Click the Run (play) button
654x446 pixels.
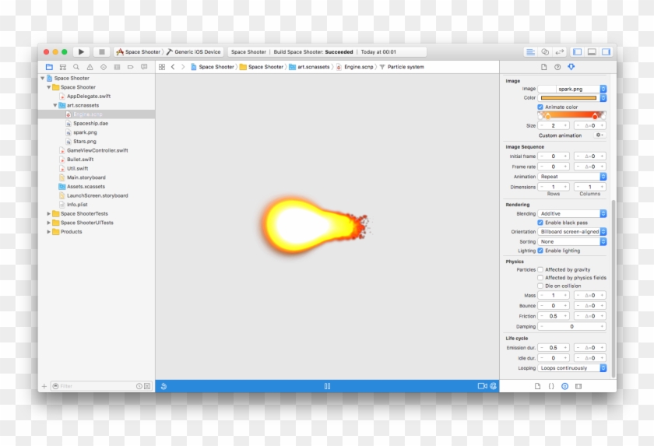pos(81,52)
